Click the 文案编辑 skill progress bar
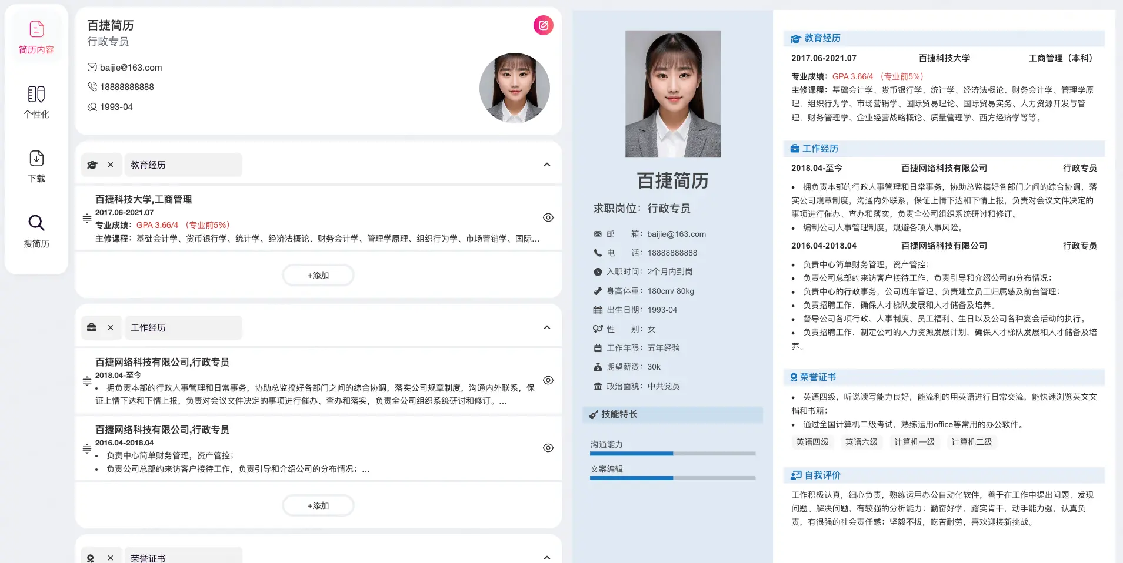 click(x=672, y=478)
